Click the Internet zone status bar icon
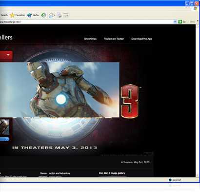 [170, 180]
